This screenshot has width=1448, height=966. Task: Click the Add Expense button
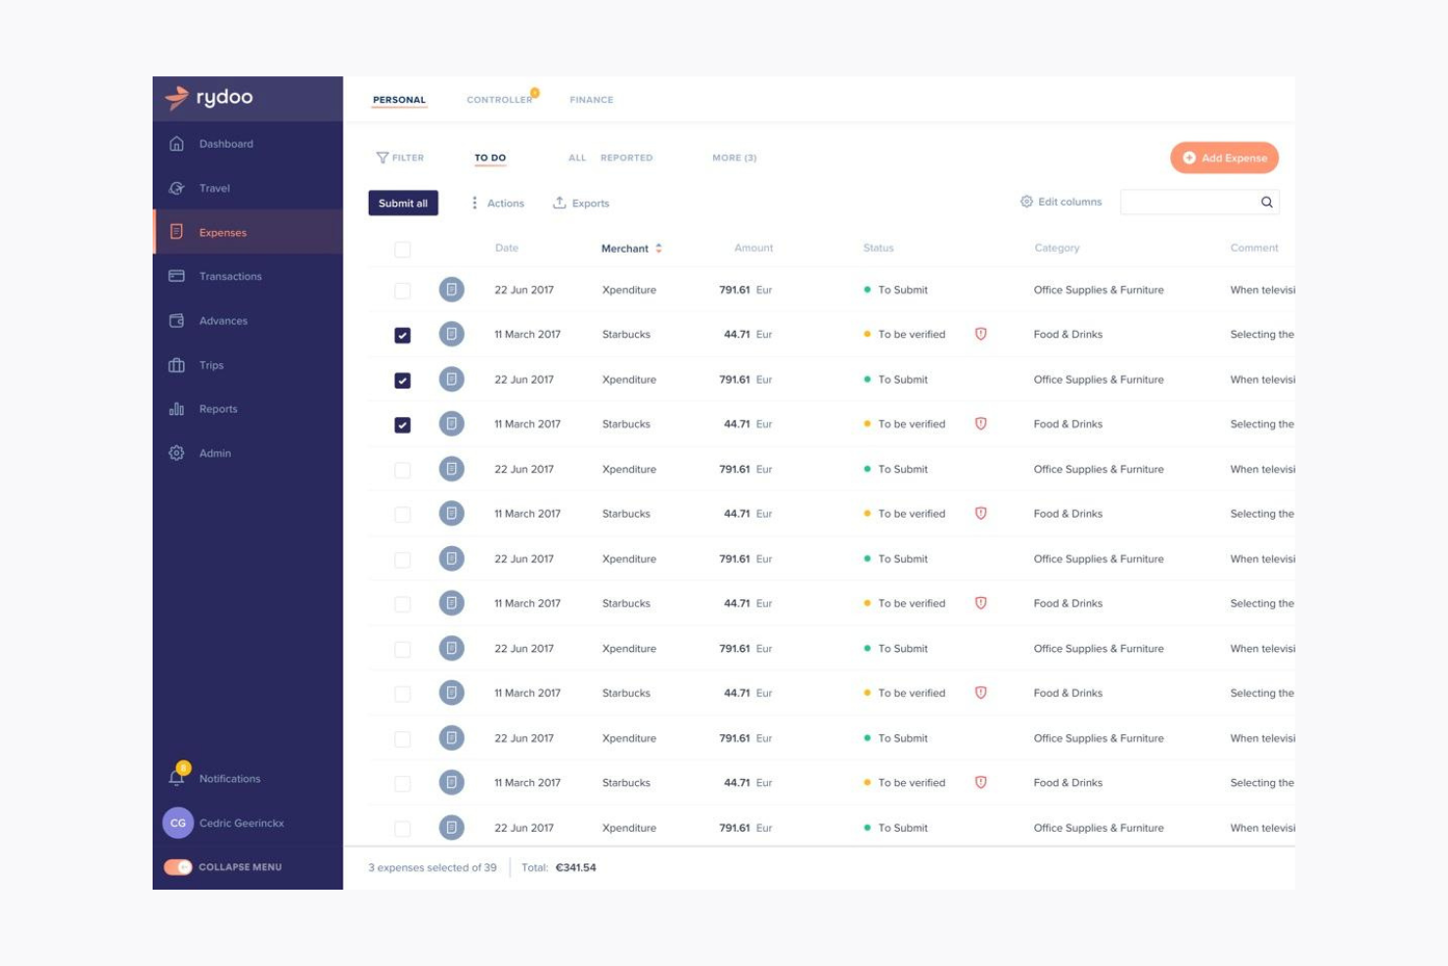pyautogui.click(x=1224, y=158)
